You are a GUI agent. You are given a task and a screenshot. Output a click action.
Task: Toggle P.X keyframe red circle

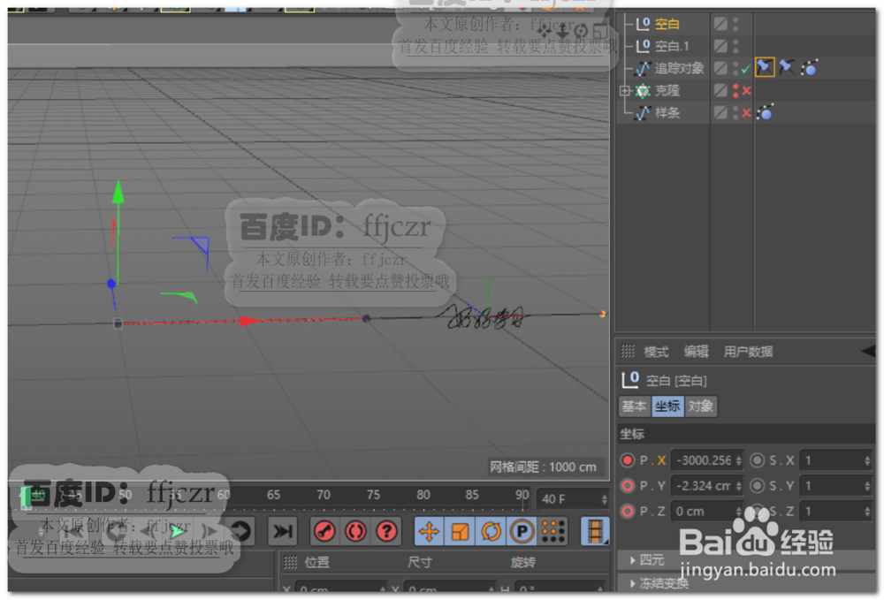(627, 460)
